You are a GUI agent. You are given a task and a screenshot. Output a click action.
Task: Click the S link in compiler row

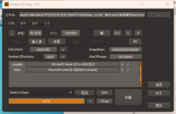(x=122, y=64)
